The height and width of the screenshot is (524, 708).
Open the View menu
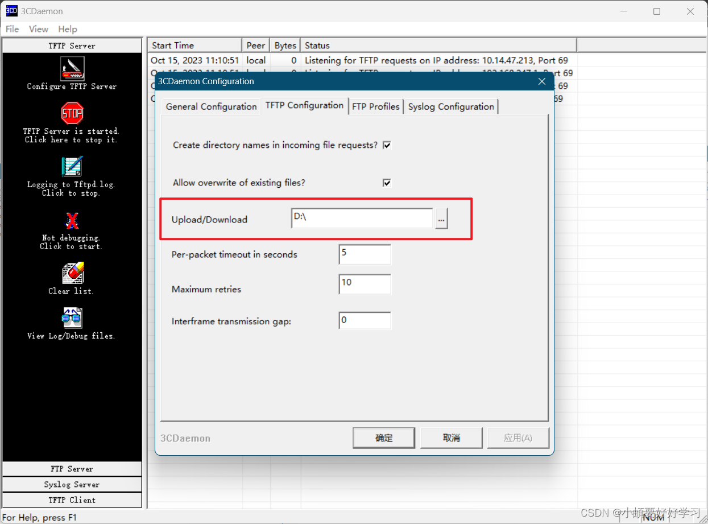(x=39, y=29)
